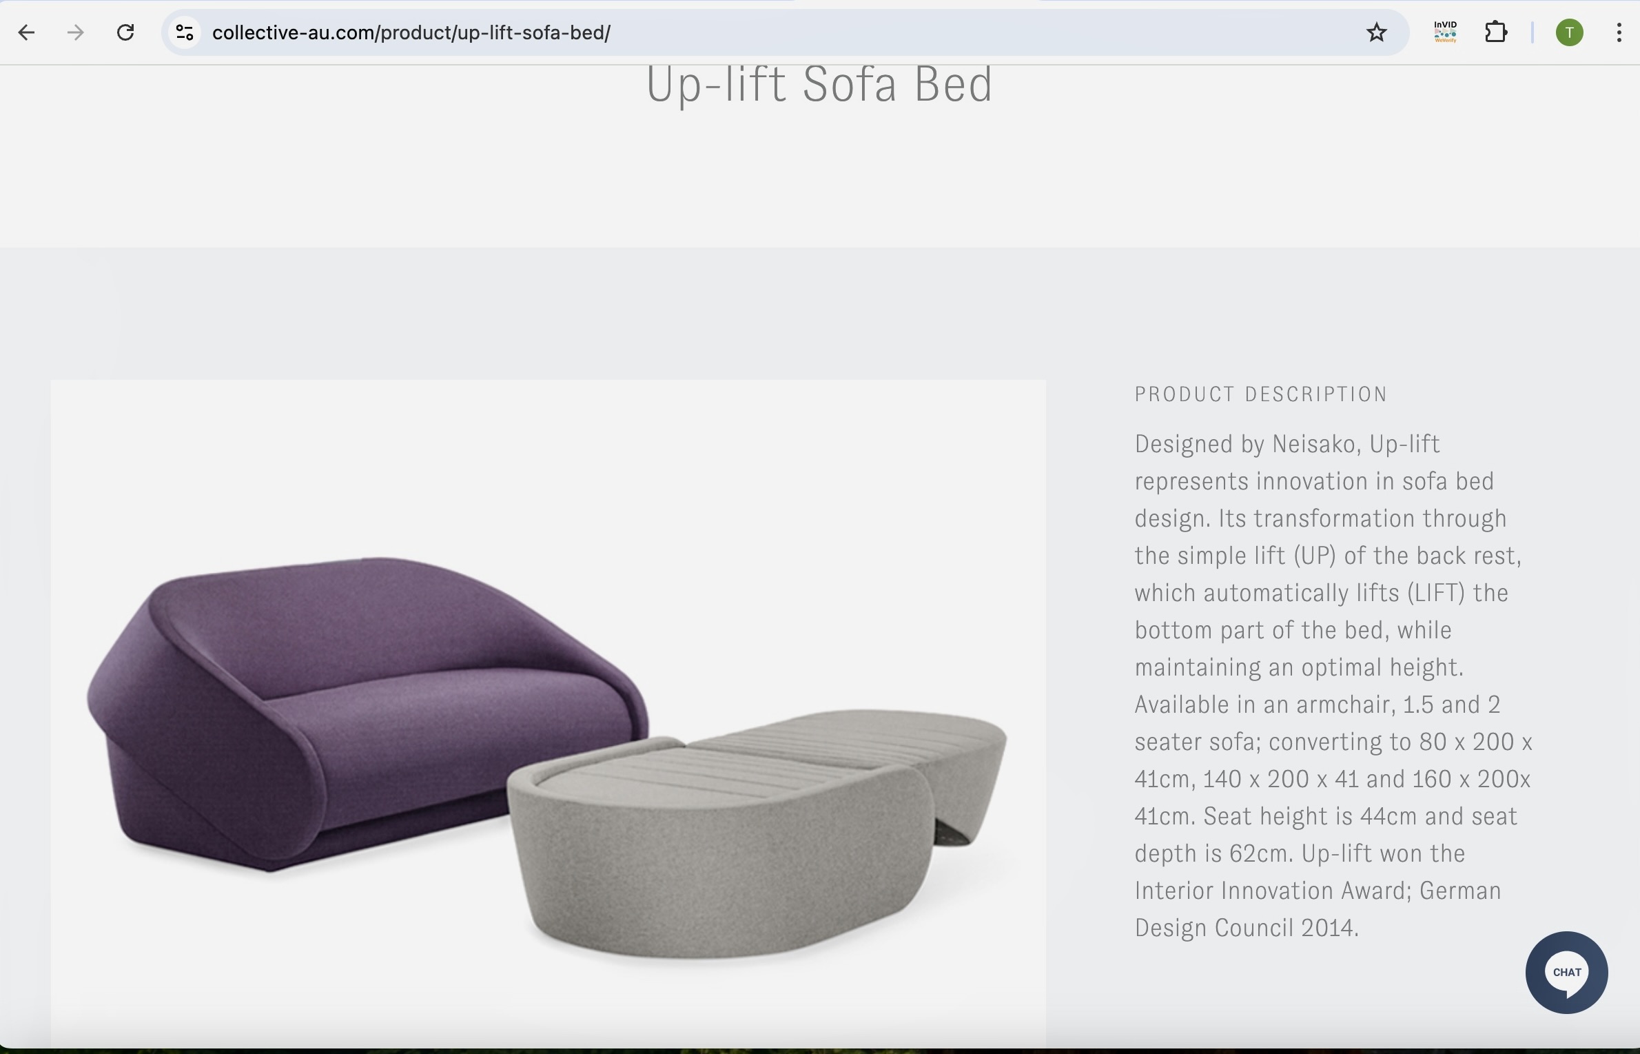Image resolution: width=1640 pixels, height=1054 pixels.
Task: Open the Chat bubble widget
Action: (x=1566, y=973)
